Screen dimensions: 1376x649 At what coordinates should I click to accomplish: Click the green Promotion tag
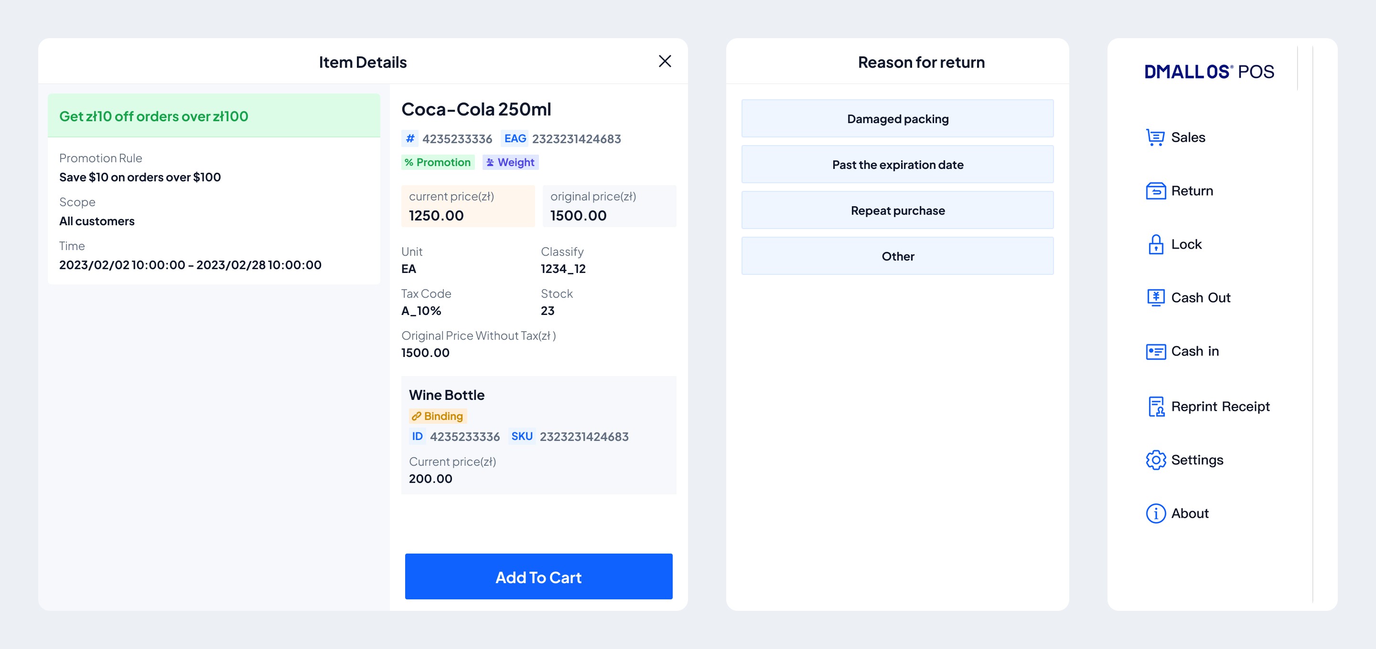[438, 162]
